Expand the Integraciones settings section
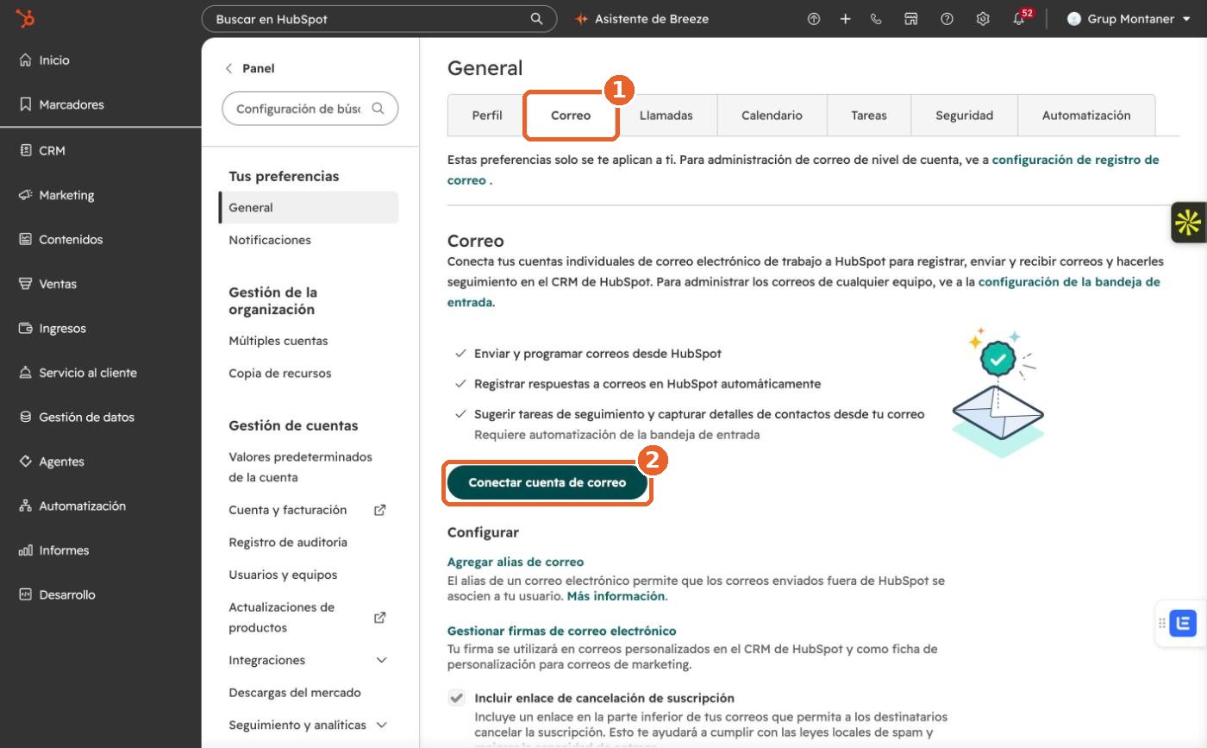 tap(309, 660)
